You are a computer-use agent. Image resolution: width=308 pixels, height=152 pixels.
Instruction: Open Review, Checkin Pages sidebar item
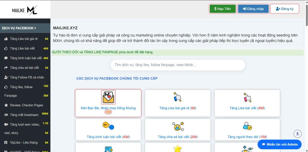tap(26, 105)
